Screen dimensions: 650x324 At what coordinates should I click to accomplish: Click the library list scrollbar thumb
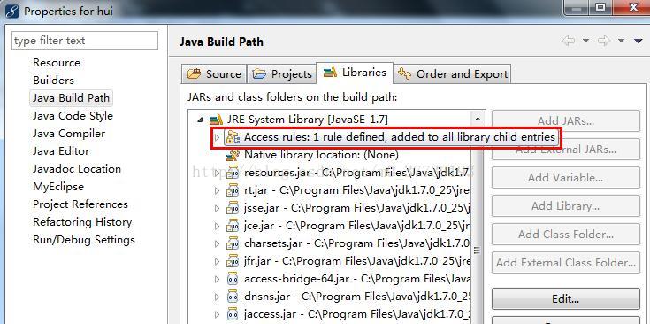pyautogui.click(x=478, y=251)
